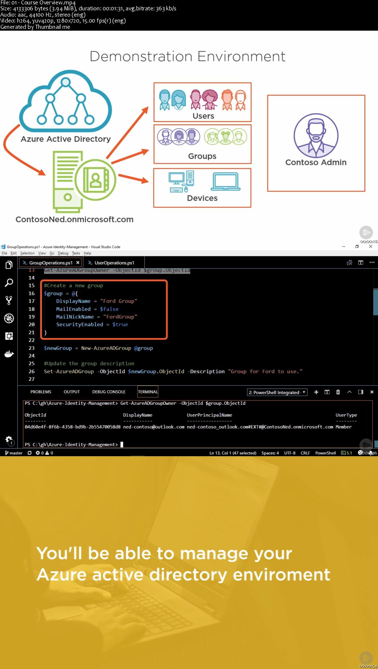Open the Debug view in activity bar
Screen dimensions: 378x669
tap(9, 318)
